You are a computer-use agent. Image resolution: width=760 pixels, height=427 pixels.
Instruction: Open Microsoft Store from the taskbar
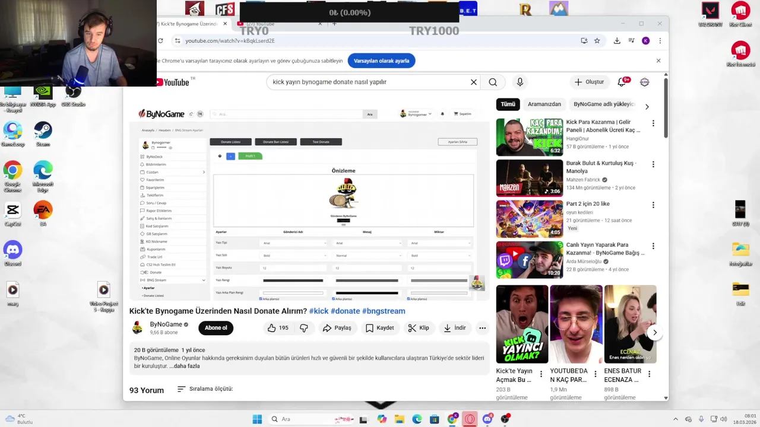[x=435, y=419]
